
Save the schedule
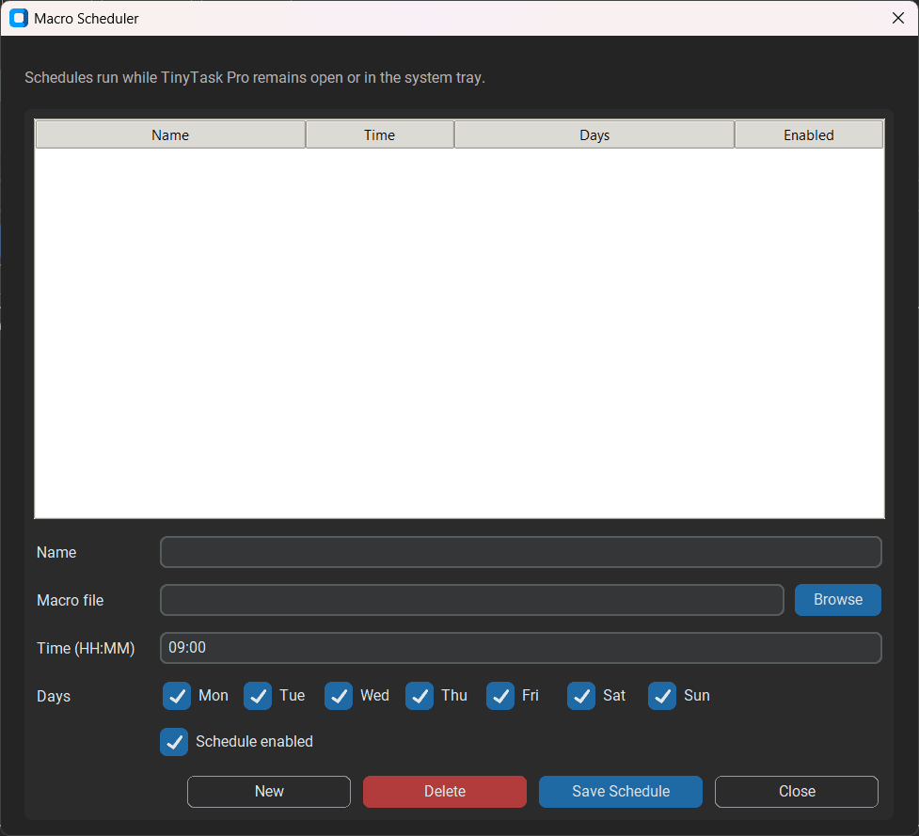[x=621, y=792]
